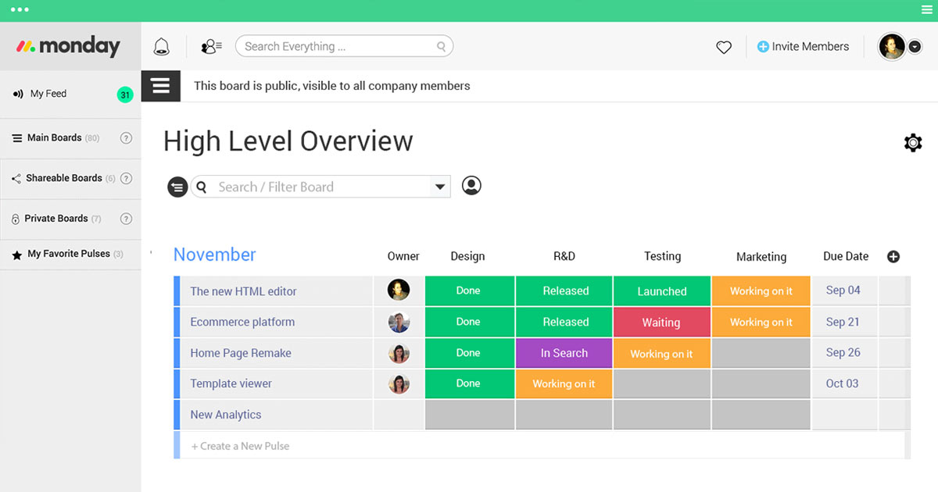Filter board by person icon

[471, 186]
